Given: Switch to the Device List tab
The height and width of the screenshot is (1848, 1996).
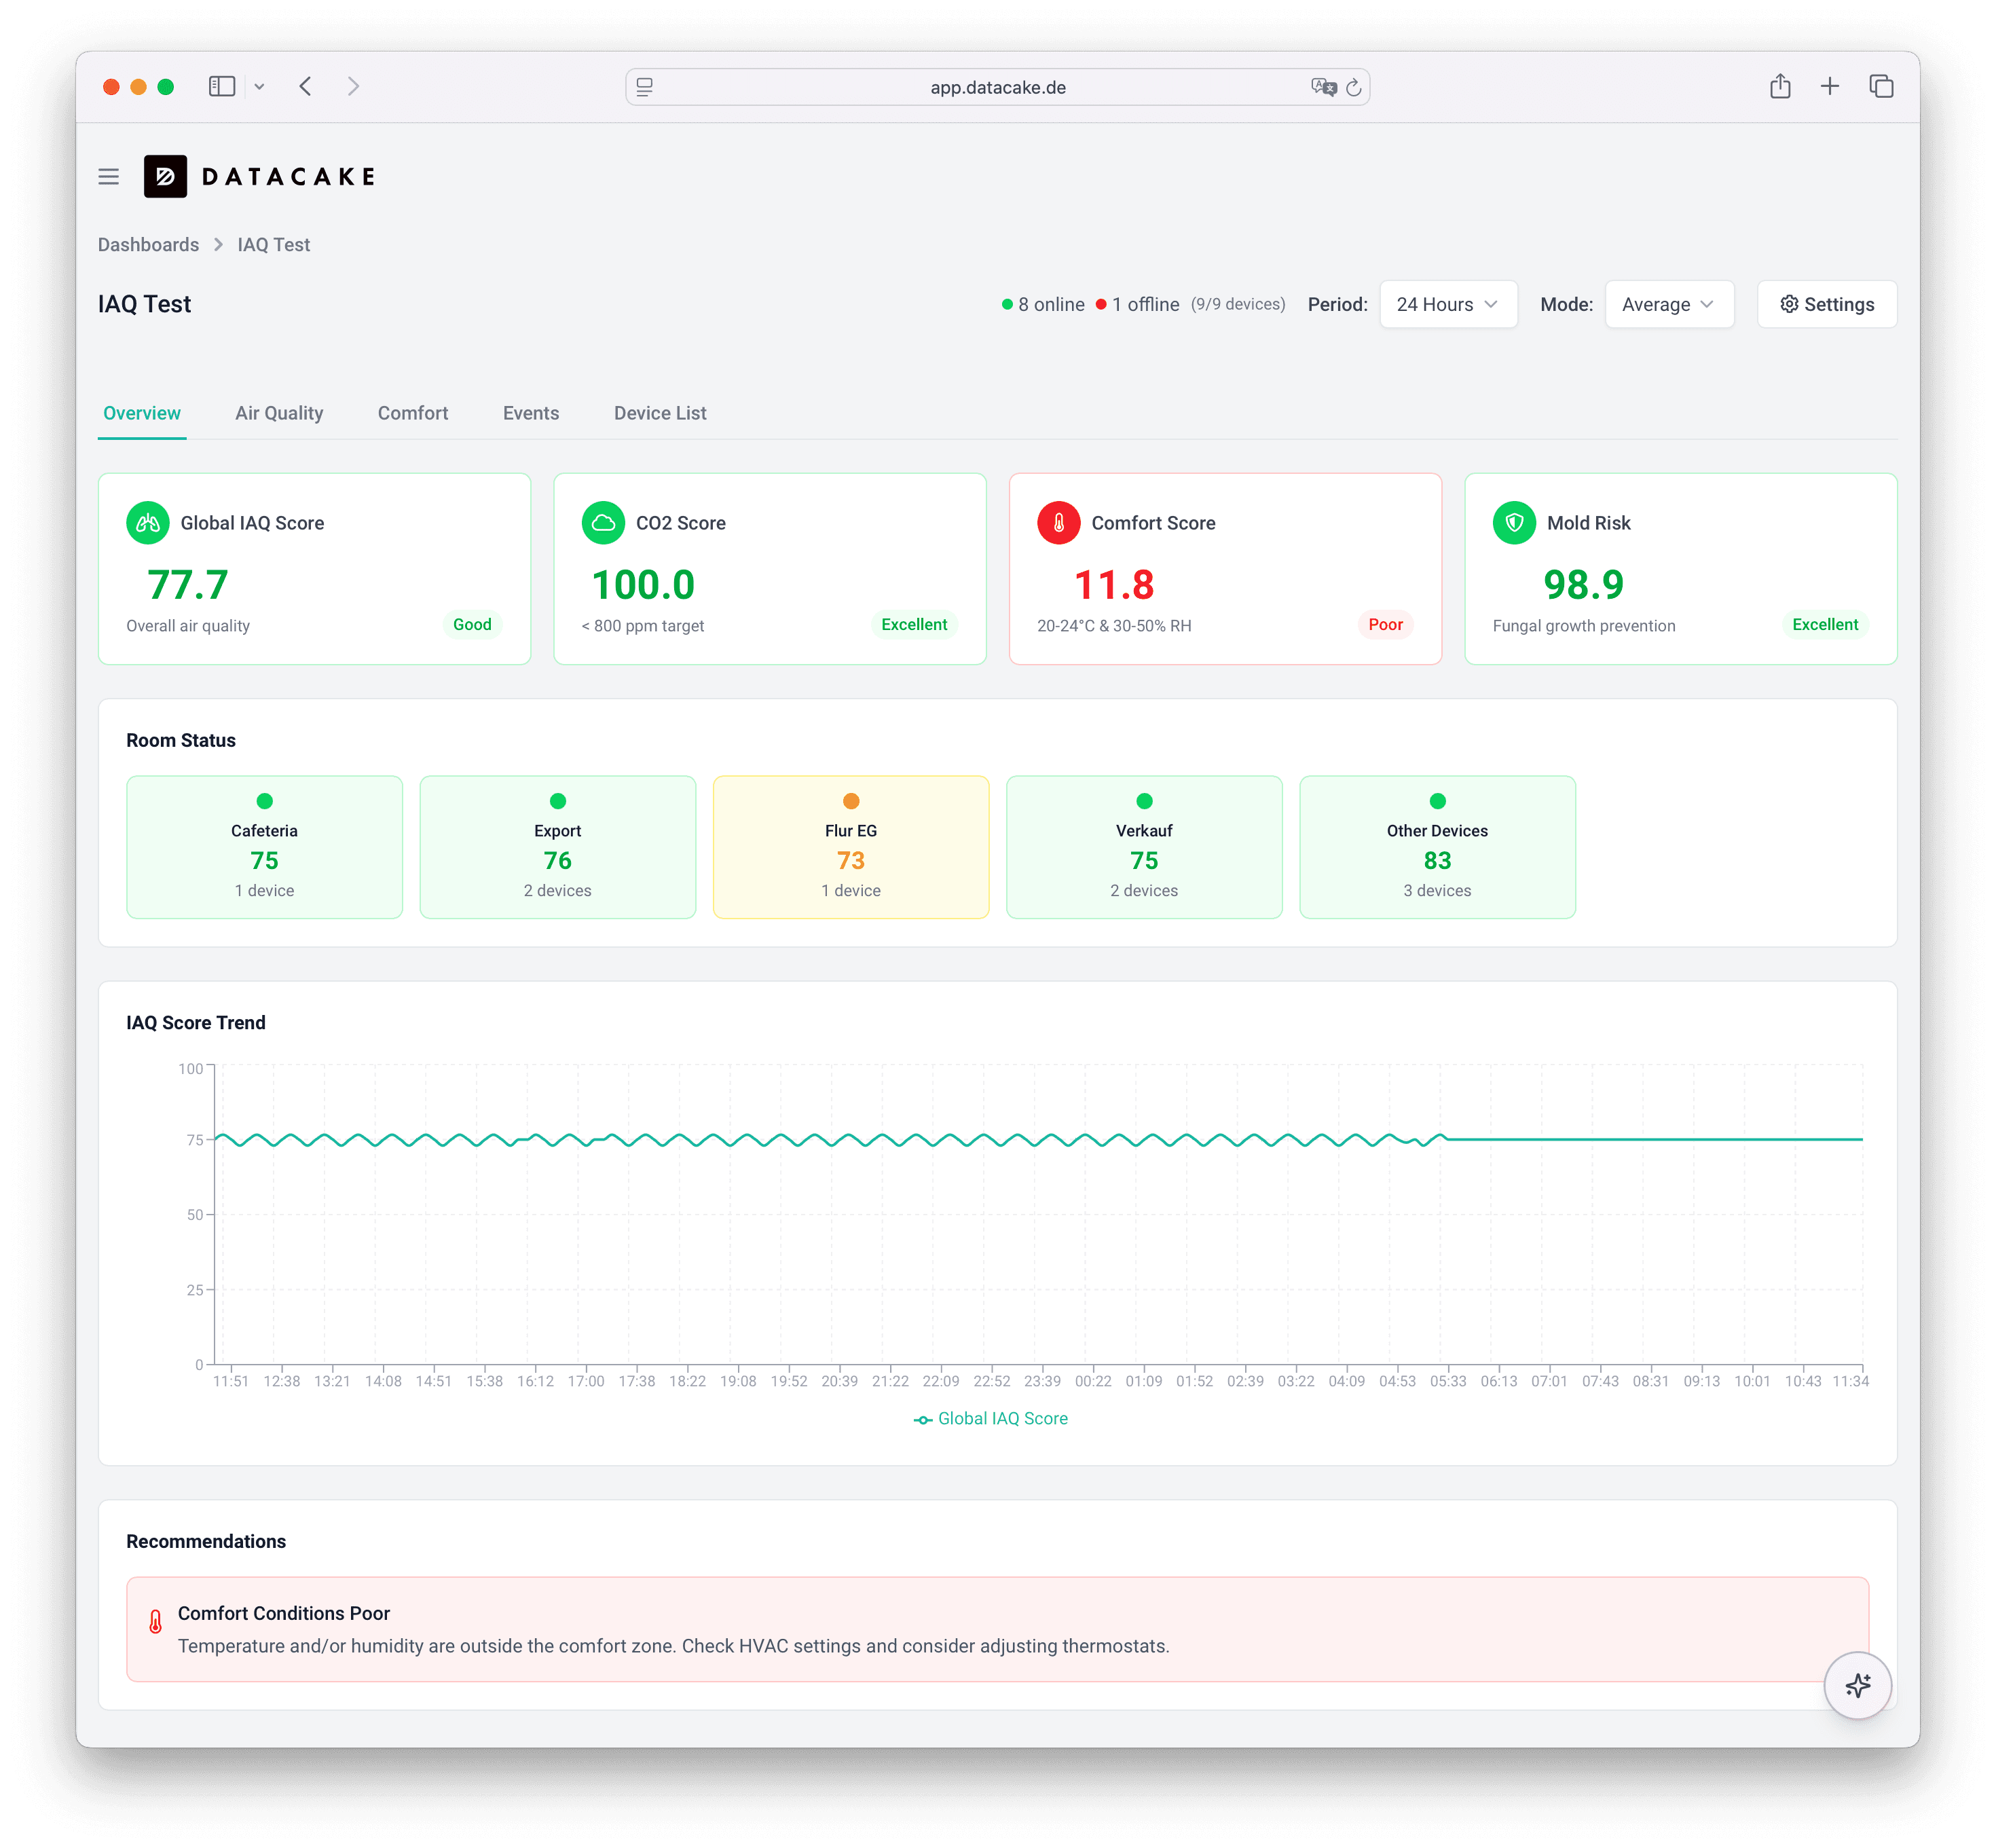Looking at the screenshot, I should pyautogui.click(x=660, y=413).
